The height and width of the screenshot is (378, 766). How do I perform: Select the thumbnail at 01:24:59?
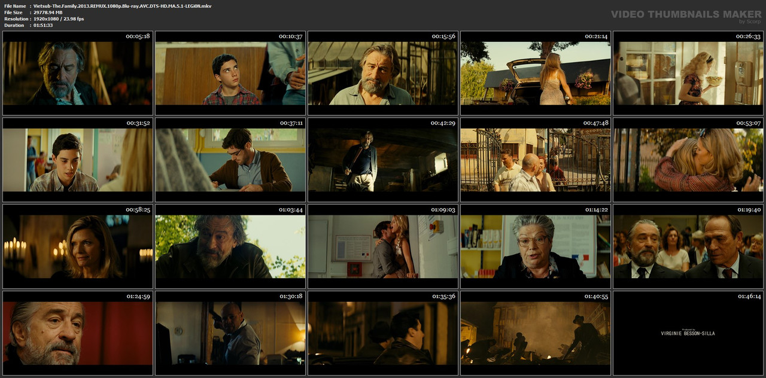[78, 333]
